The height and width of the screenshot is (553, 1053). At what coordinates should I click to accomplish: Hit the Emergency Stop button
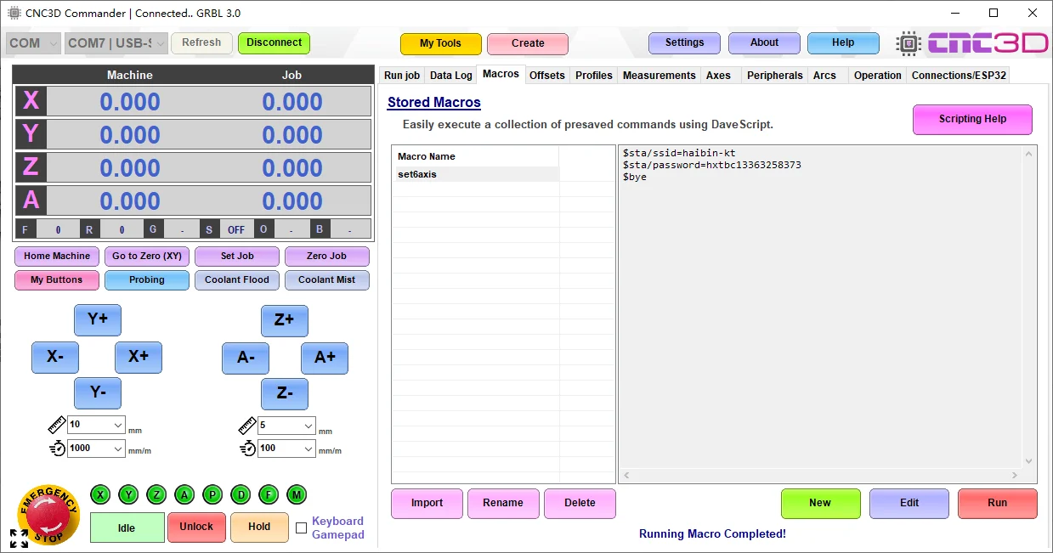coord(48,513)
